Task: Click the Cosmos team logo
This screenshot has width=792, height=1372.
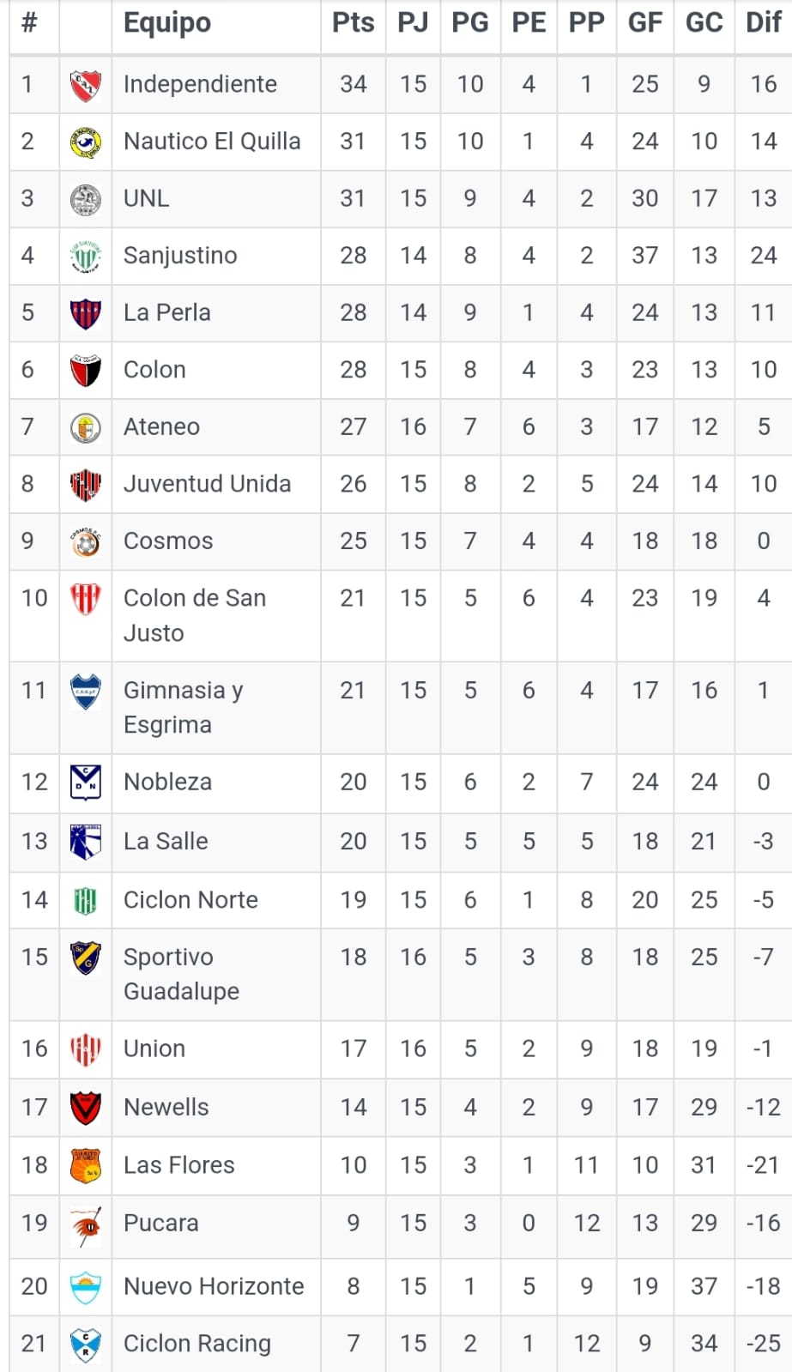Action: (86, 541)
